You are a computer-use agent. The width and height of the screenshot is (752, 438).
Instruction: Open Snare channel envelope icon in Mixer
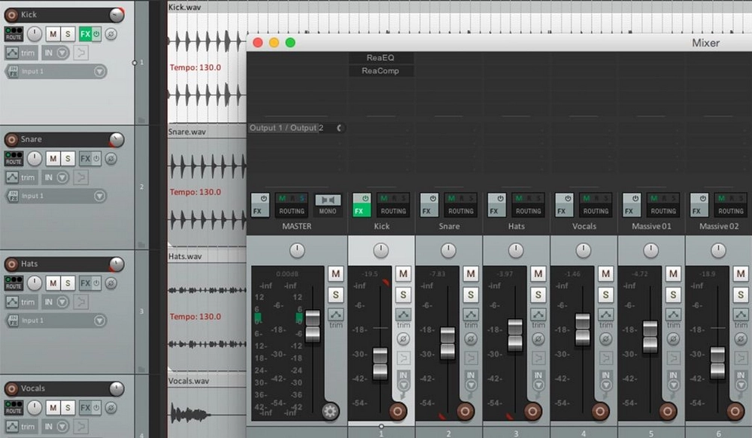click(x=471, y=315)
